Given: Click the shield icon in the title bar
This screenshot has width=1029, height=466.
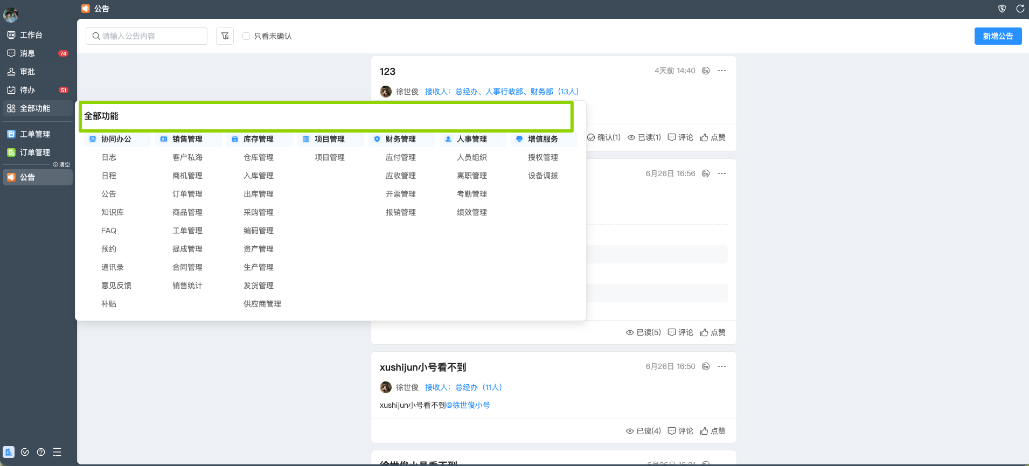Looking at the screenshot, I should tap(1002, 9).
